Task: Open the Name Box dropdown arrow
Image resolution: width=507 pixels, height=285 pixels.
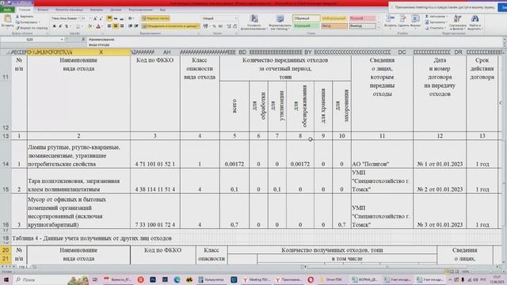Action: pos(62,40)
